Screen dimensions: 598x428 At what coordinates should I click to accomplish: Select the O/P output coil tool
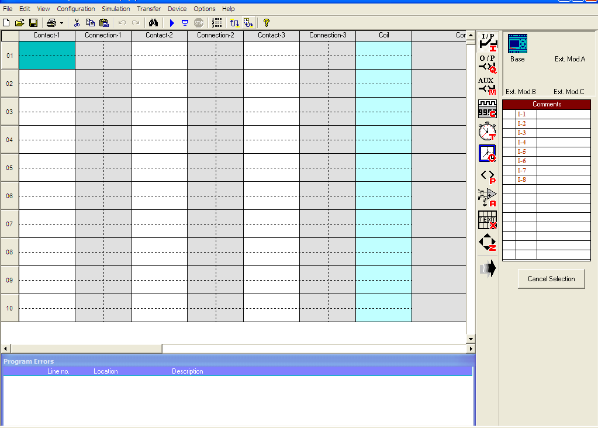point(487,64)
